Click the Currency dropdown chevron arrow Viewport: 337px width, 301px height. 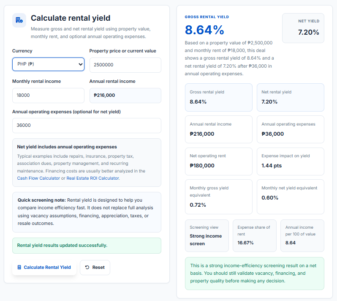coord(81,64)
